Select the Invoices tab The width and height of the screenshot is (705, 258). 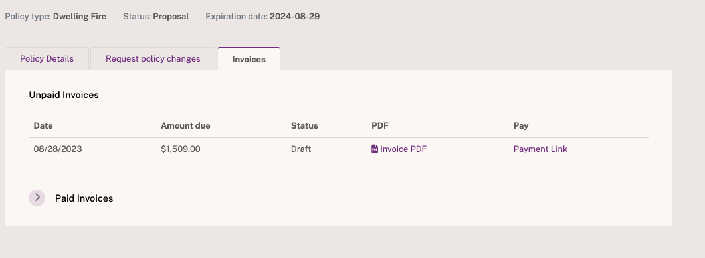(x=249, y=59)
